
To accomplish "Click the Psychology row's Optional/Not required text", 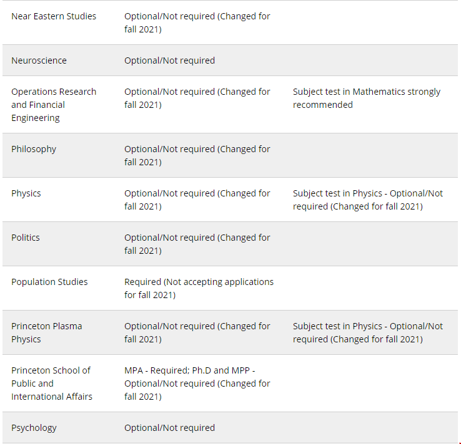I will 169,428.
